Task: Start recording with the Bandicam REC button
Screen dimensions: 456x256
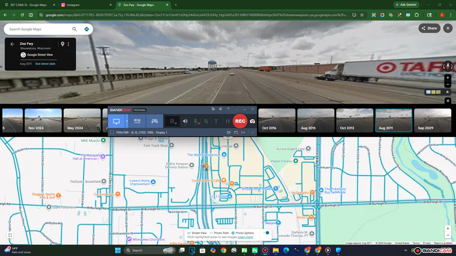Action: pos(240,121)
